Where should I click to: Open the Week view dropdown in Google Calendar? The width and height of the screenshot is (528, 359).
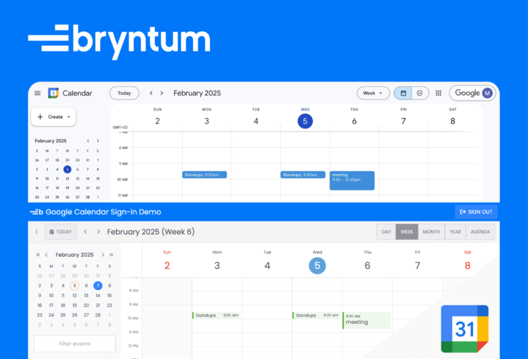[373, 93]
